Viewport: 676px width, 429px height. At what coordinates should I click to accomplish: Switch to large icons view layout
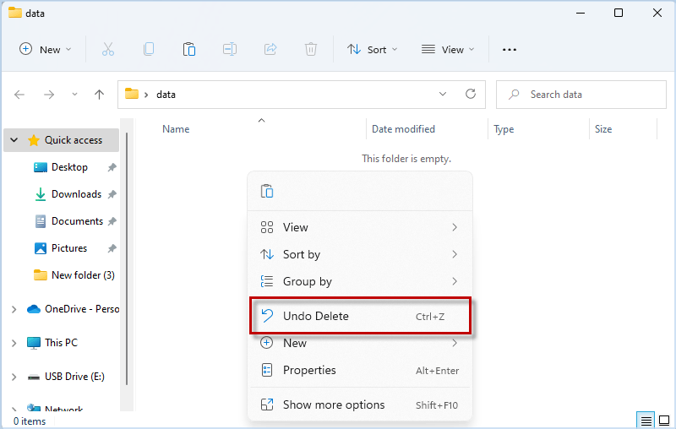coord(664,421)
